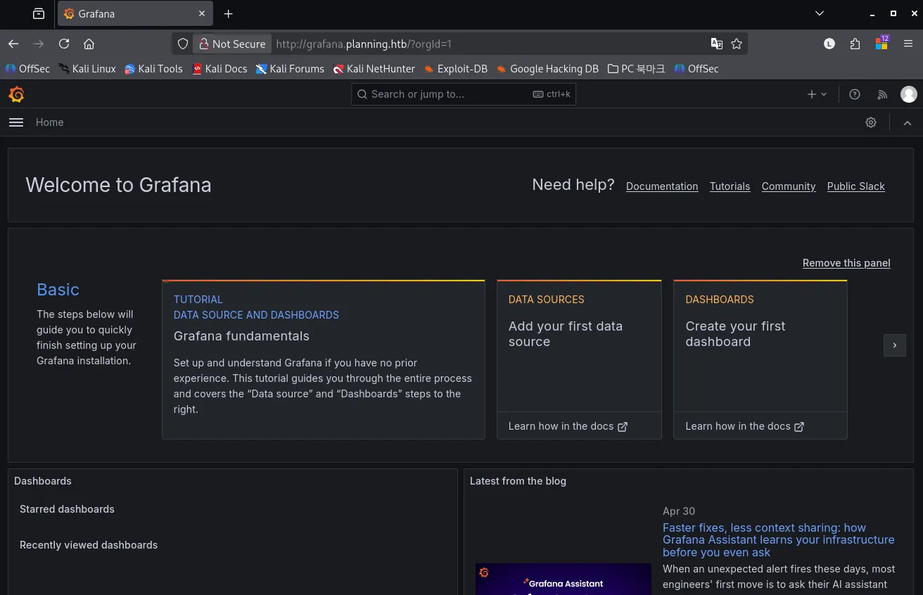The width and height of the screenshot is (923, 595).
Task: Go to the browser home page
Action: pos(89,44)
